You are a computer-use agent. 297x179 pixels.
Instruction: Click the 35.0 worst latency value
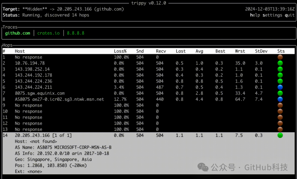240,63
